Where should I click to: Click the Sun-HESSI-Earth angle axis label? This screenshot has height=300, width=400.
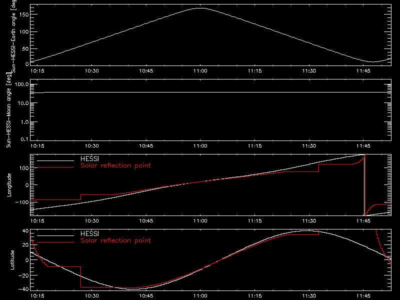point(13,35)
